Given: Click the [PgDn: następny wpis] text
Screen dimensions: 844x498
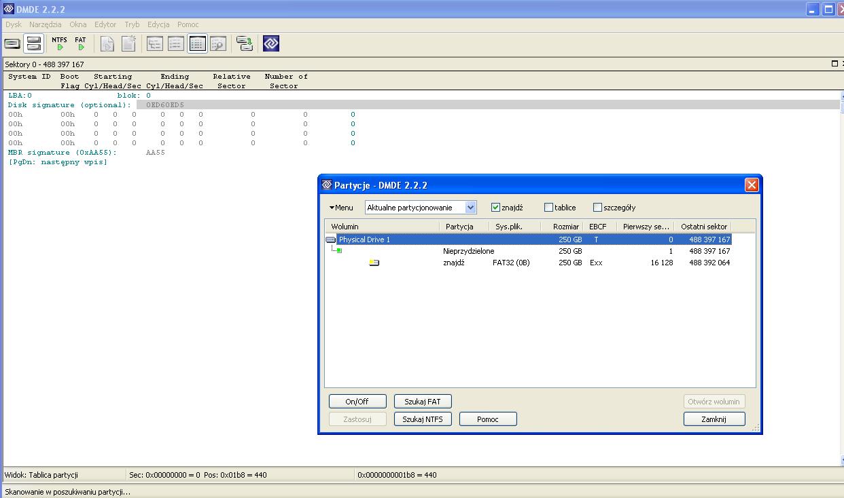Looking at the screenshot, I should [x=58, y=162].
